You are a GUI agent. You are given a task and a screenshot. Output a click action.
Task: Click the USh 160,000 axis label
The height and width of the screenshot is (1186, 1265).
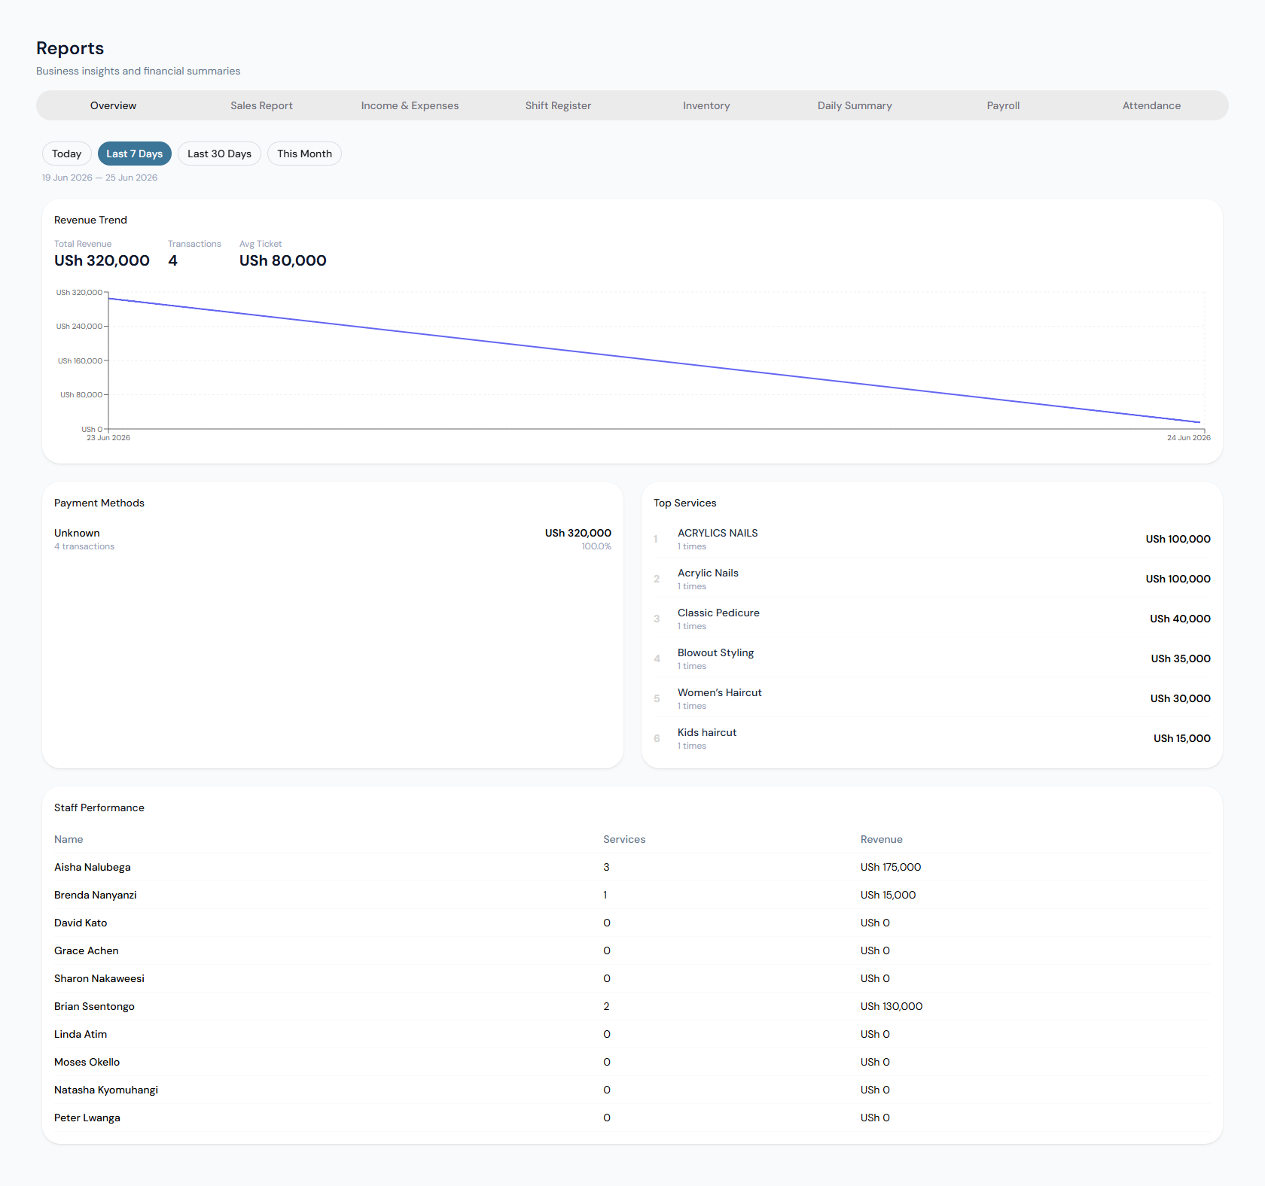[80, 361]
